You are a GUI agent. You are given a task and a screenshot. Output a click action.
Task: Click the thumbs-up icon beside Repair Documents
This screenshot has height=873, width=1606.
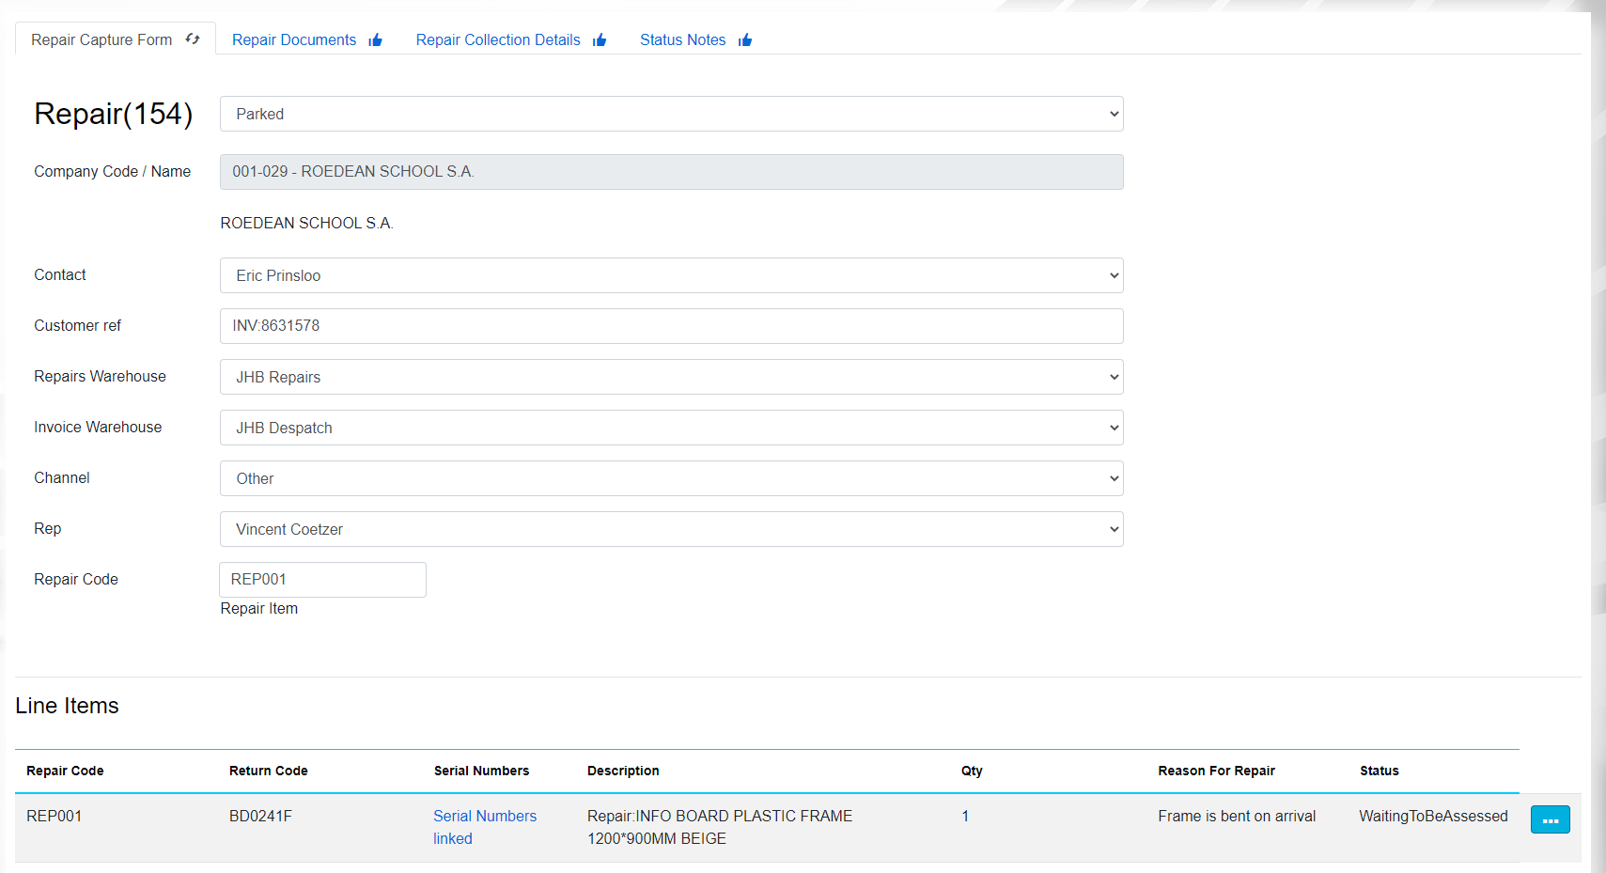376,39
